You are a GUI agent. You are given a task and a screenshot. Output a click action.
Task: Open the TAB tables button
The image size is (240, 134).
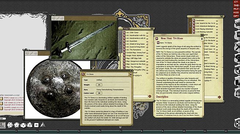[x=236, y=5]
